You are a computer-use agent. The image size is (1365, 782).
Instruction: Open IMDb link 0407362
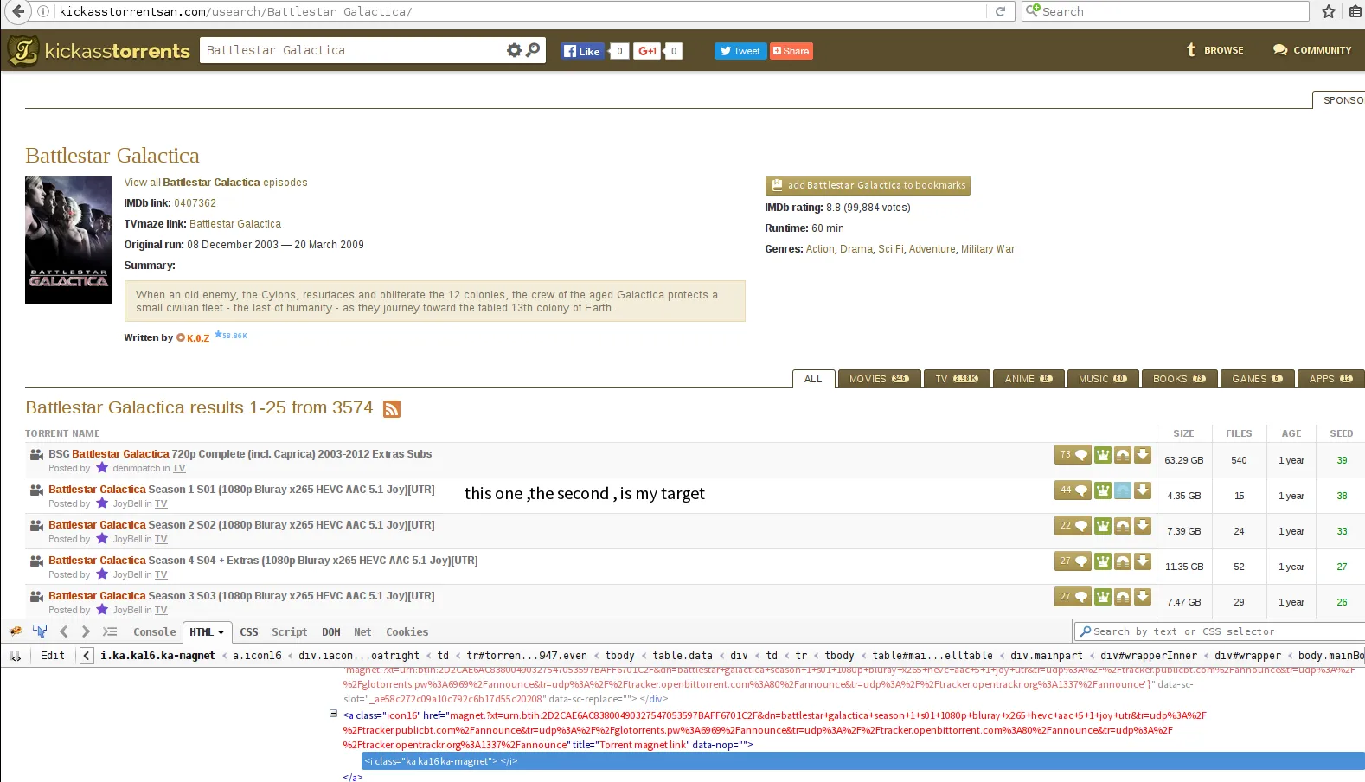pyautogui.click(x=195, y=203)
